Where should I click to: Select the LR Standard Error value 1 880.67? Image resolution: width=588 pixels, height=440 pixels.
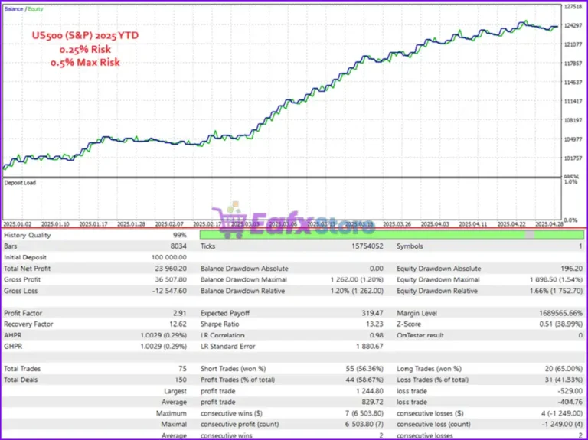370,347
